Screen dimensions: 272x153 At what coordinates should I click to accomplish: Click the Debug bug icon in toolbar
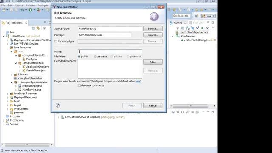pos(23,10)
